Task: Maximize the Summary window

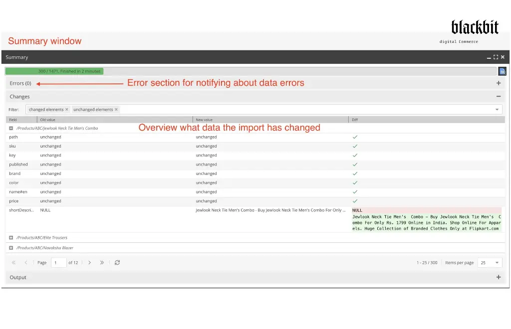Action: (x=496, y=57)
